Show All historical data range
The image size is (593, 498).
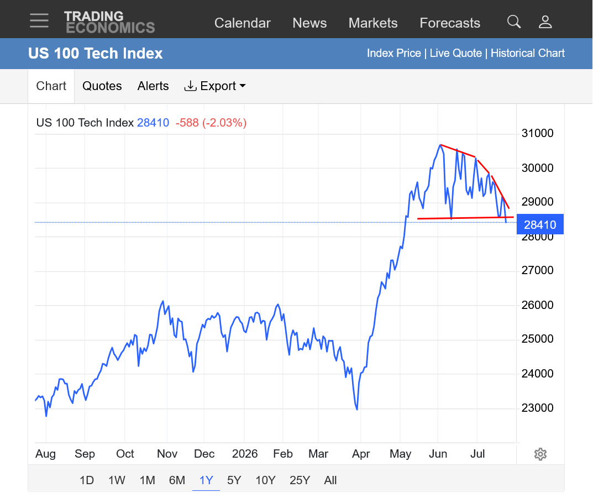coord(330,480)
